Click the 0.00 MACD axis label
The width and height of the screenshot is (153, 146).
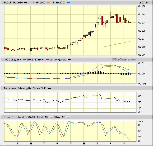[141, 74]
